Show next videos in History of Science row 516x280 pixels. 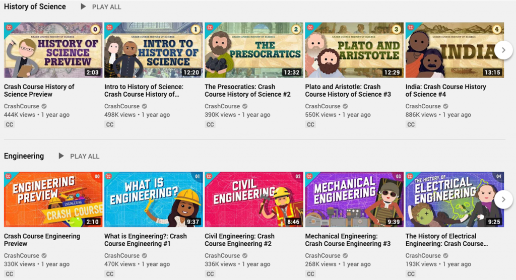click(503, 50)
